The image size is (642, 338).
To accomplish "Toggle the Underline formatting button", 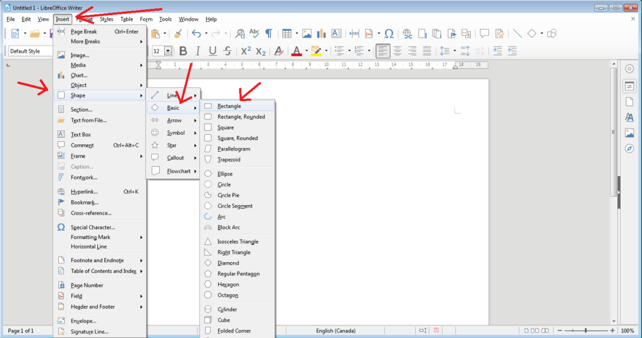I will tap(213, 51).
